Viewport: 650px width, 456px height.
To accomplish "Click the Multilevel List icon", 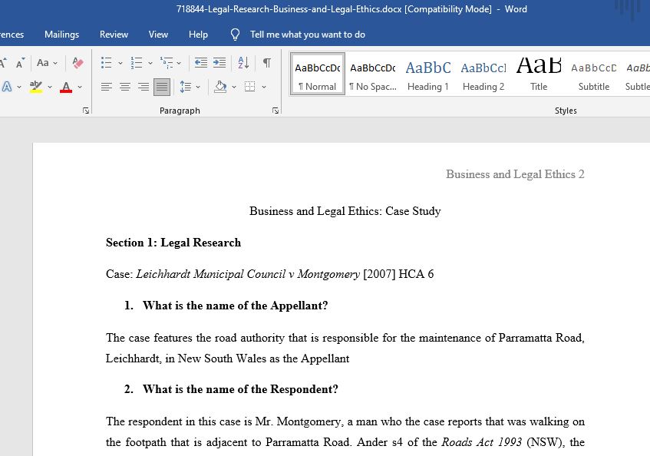I will (x=167, y=63).
